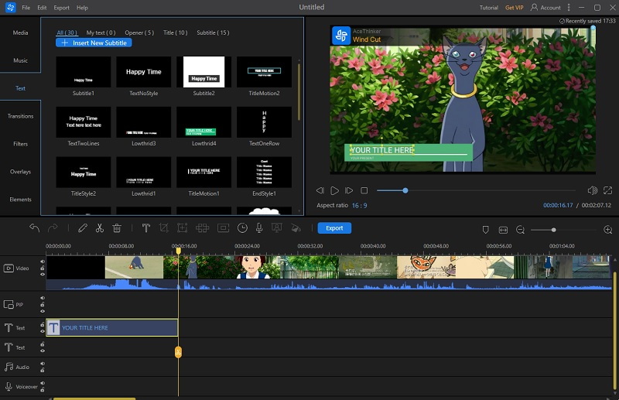Step to the previous frame
This screenshot has width=619, height=400.
pyautogui.click(x=320, y=191)
